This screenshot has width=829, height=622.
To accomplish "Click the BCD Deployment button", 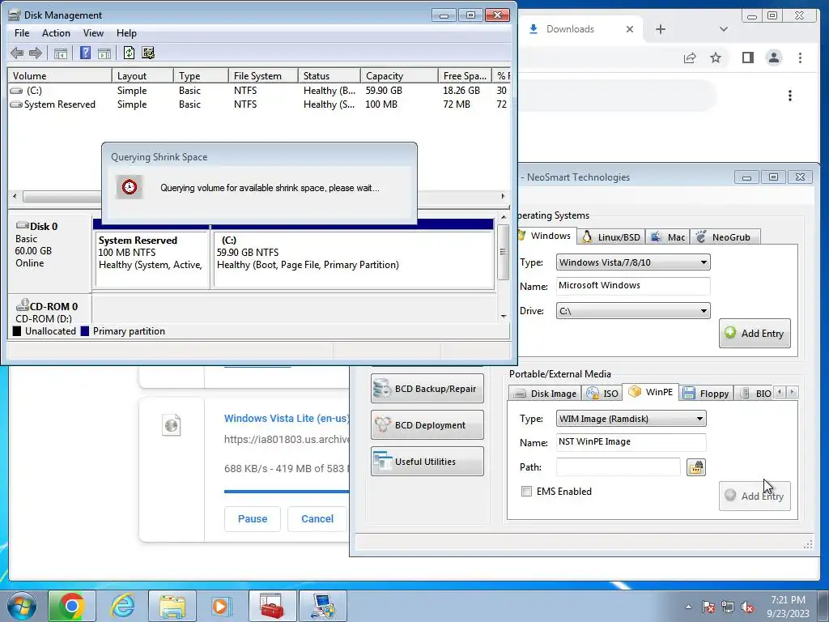I will 427,425.
